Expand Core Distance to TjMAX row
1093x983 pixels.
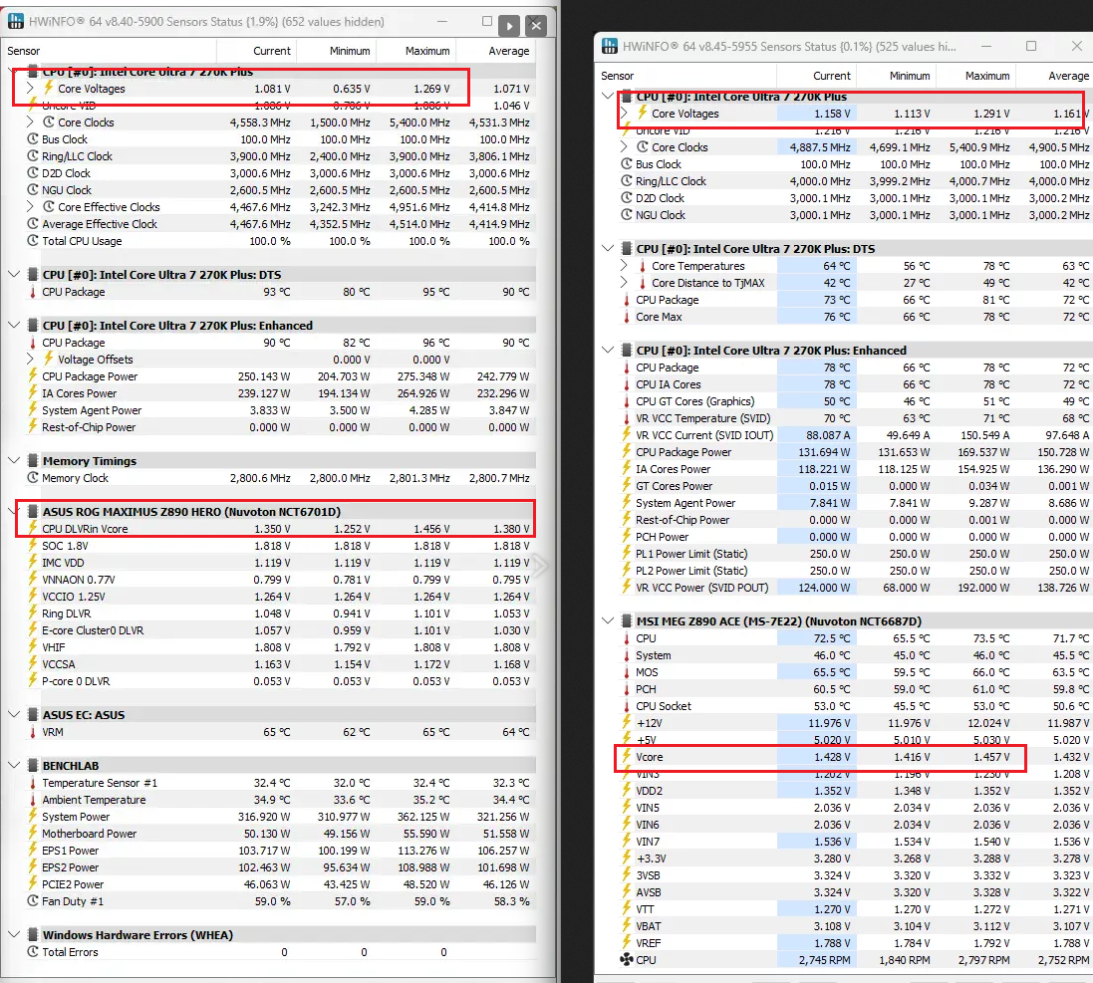point(623,283)
